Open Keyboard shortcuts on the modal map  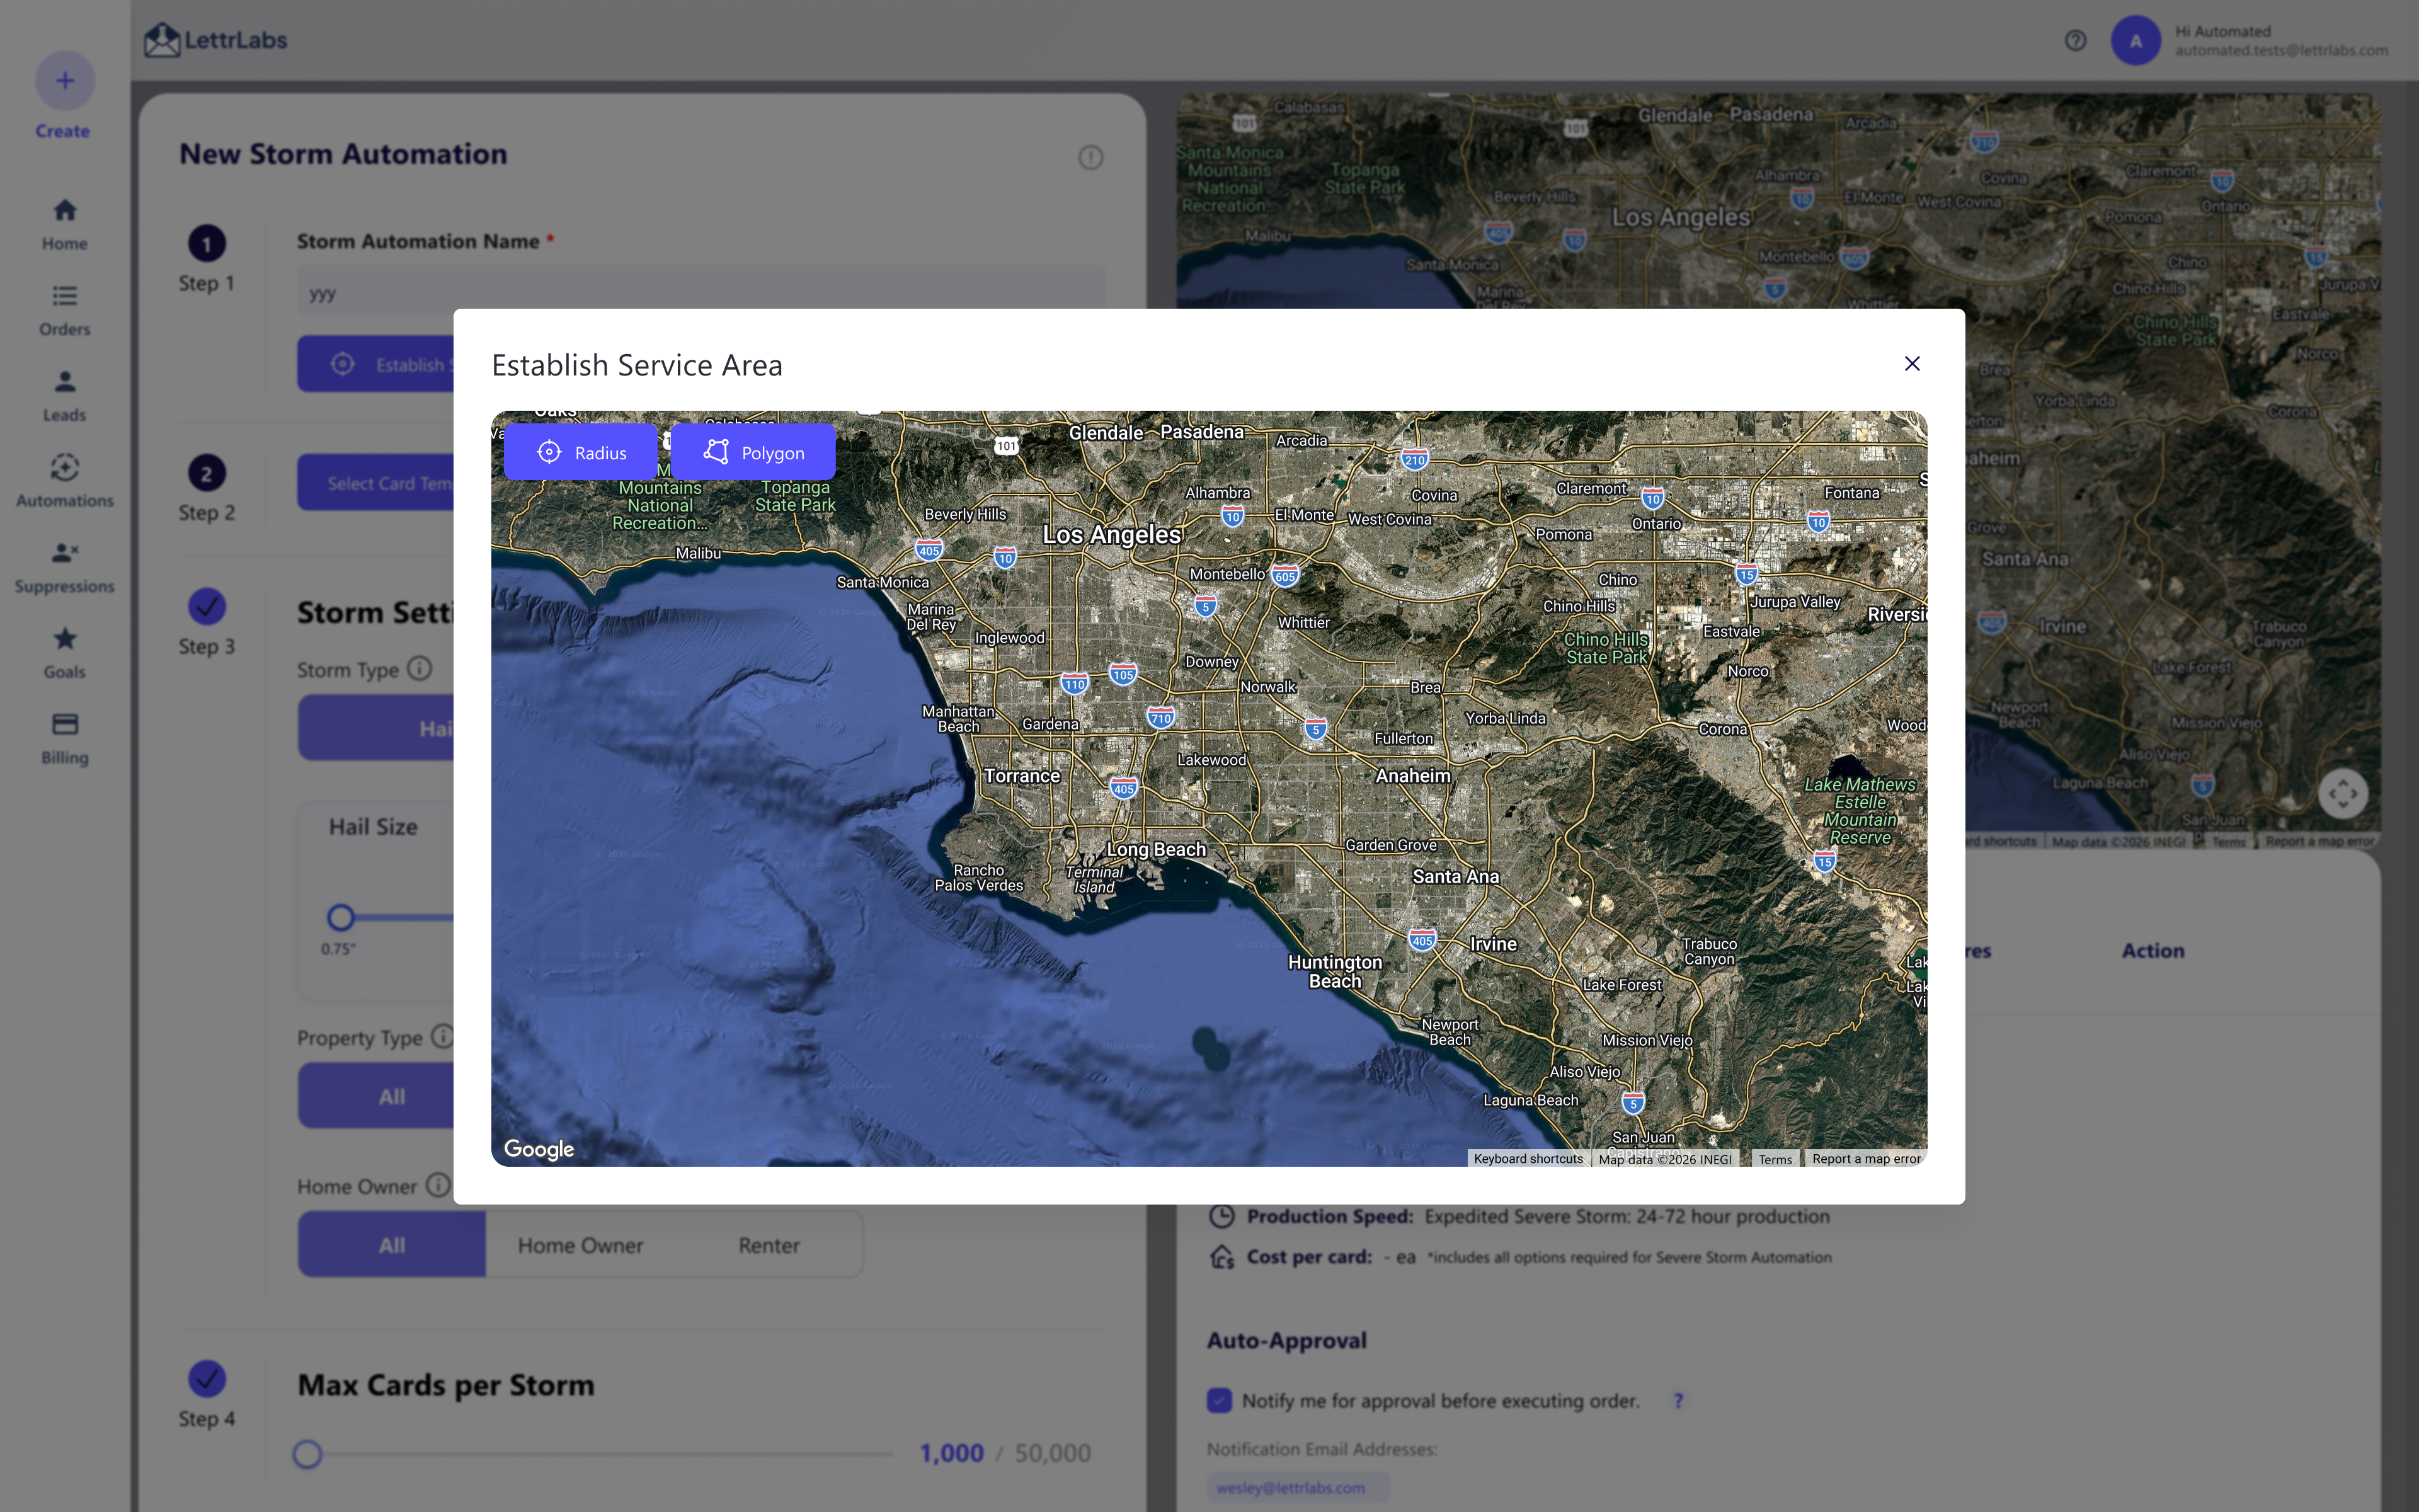pyautogui.click(x=1528, y=1159)
